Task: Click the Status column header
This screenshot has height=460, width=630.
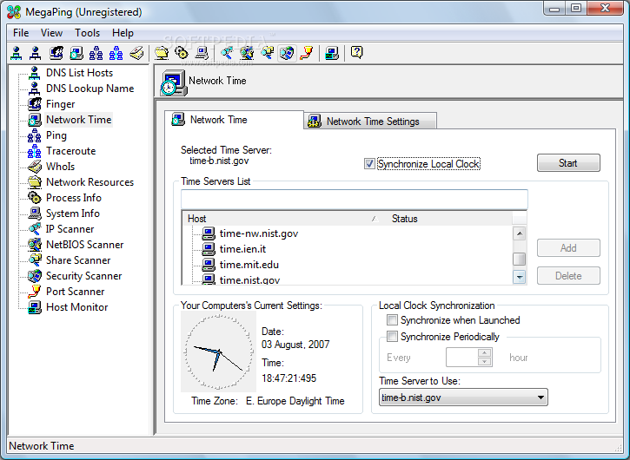Action: click(x=448, y=219)
